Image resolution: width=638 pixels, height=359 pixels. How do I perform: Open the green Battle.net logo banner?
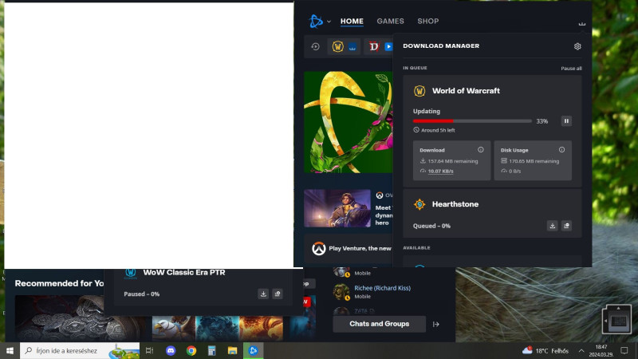(x=349, y=122)
